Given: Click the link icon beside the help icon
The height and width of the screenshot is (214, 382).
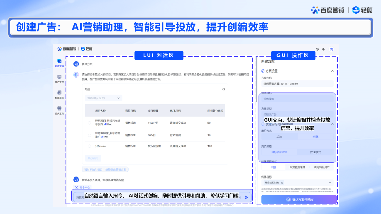Looking at the screenshot, I should click(x=323, y=49).
